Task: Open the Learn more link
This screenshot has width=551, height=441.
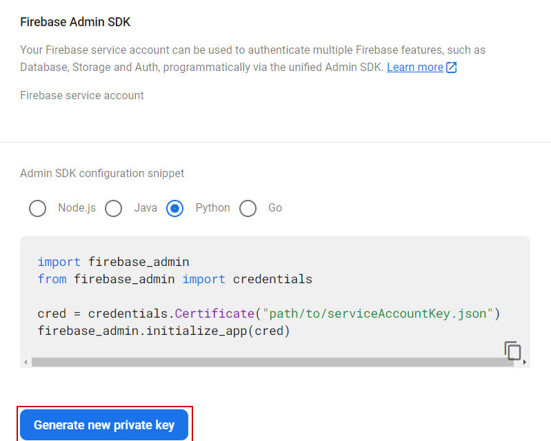Action: [414, 68]
